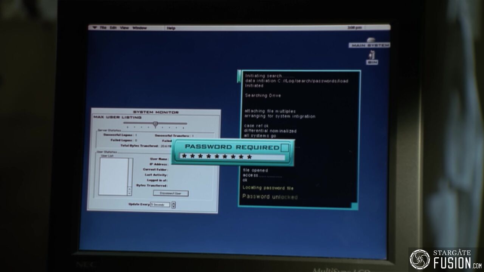This screenshot has width=484, height=272.
Task: Open the Edit menu
Action: 113,28
